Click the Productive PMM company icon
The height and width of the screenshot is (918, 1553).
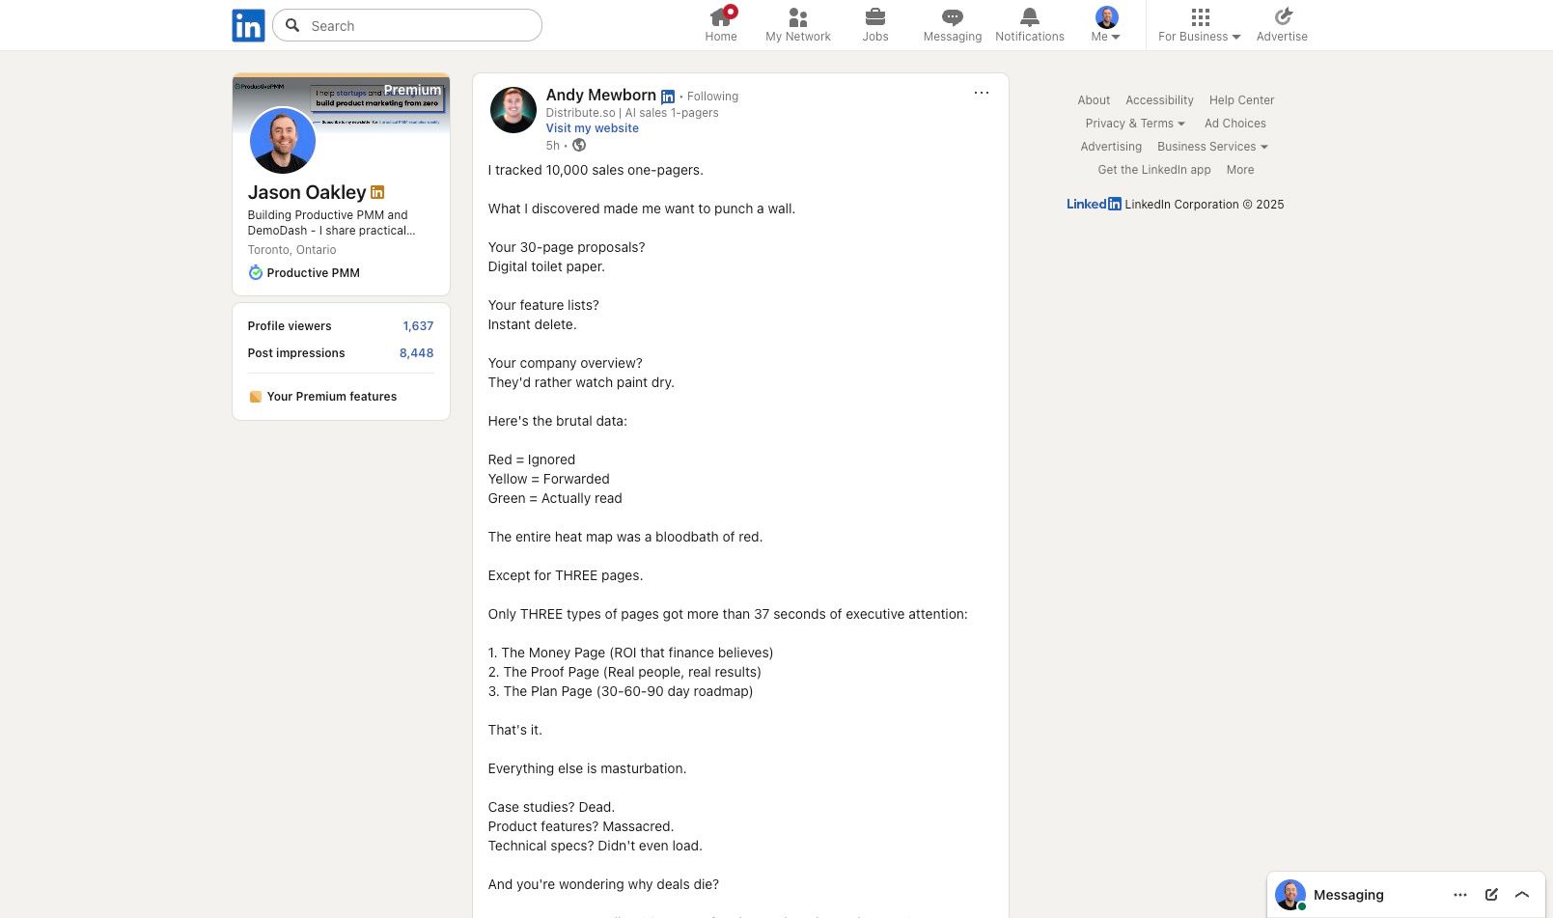tap(256, 273)
